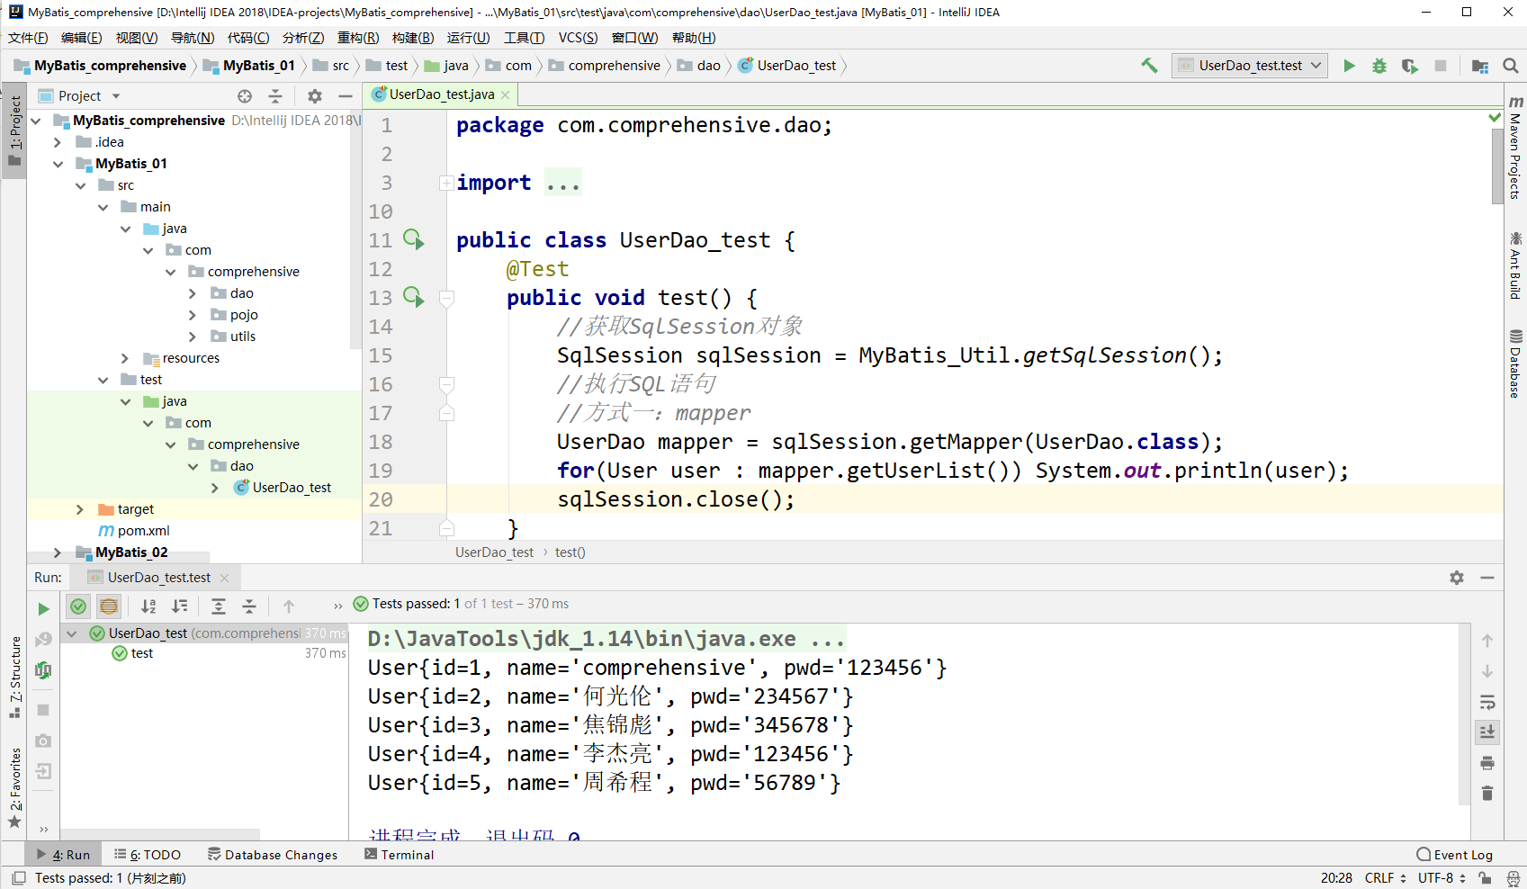Run UserDao_test.test from the main toolbar
This screenshot has width=1527, height=889.
1349,66
